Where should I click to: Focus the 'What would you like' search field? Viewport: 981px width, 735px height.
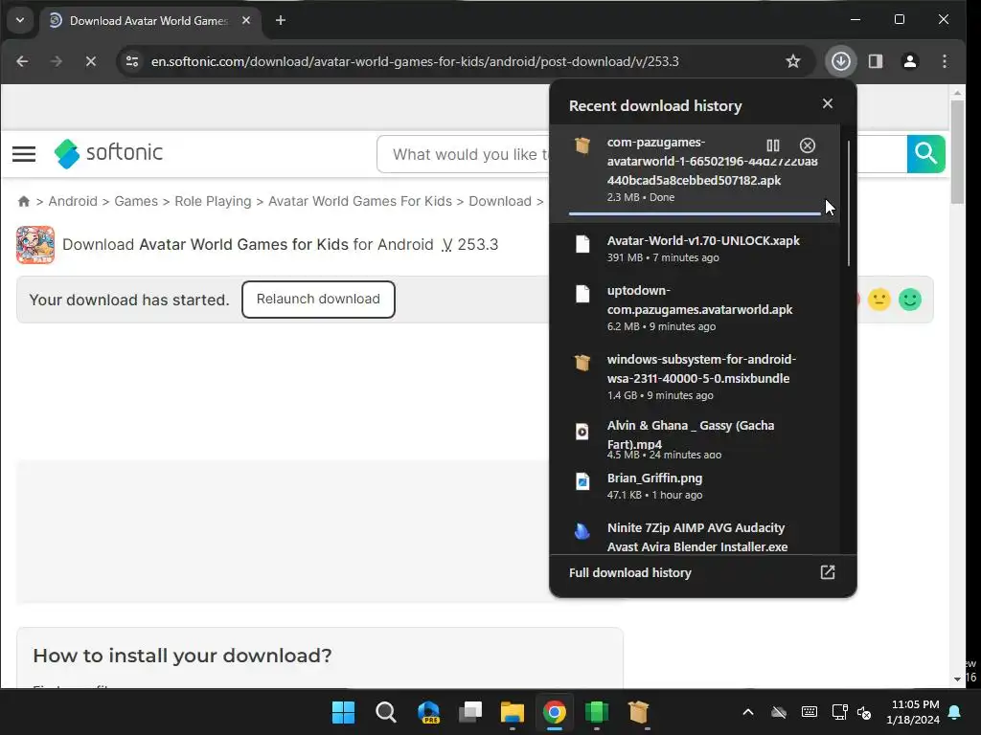pyautogui.click(x=463, y=154)
